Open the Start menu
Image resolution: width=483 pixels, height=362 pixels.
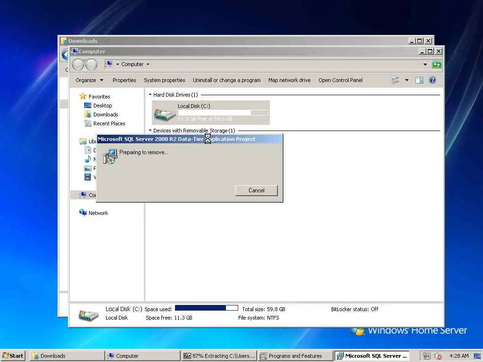point(13,356)
